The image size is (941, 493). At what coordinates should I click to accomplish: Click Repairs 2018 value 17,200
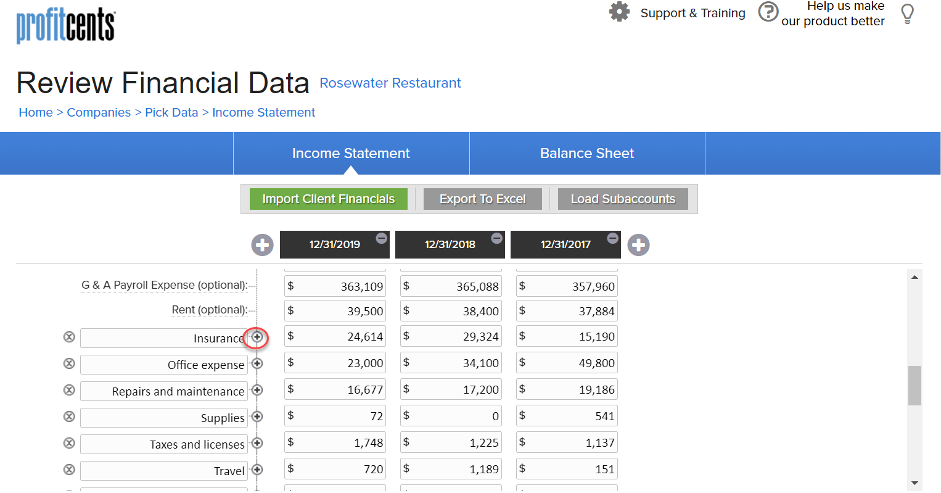pos(451,389)
